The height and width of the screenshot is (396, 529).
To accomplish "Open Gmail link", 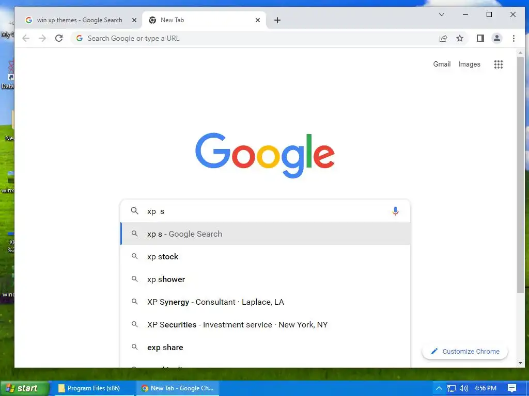I will coord(442,64).
